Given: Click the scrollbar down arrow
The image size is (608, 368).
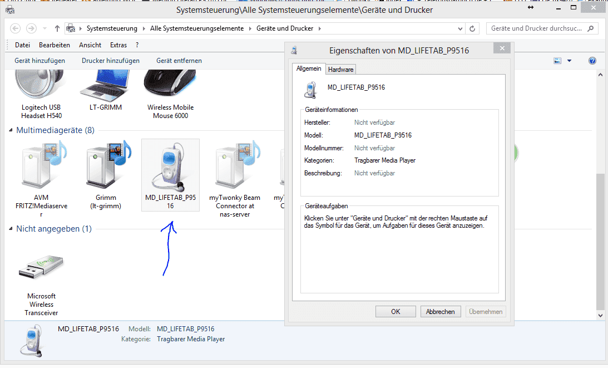Looking at the screenshot, I should pos(600,316).
